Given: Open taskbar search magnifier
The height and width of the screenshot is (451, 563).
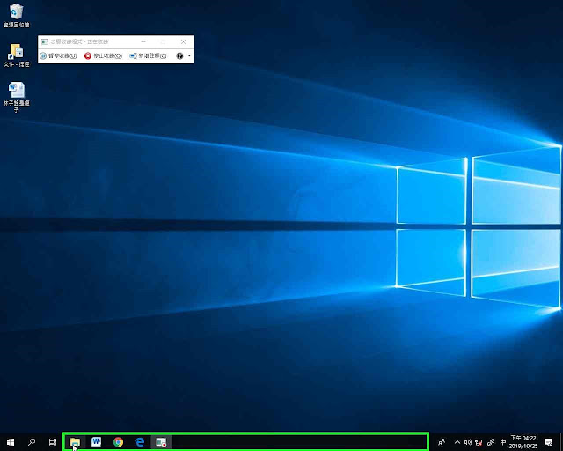Looking at the screenshot, I should pos(32,442).
